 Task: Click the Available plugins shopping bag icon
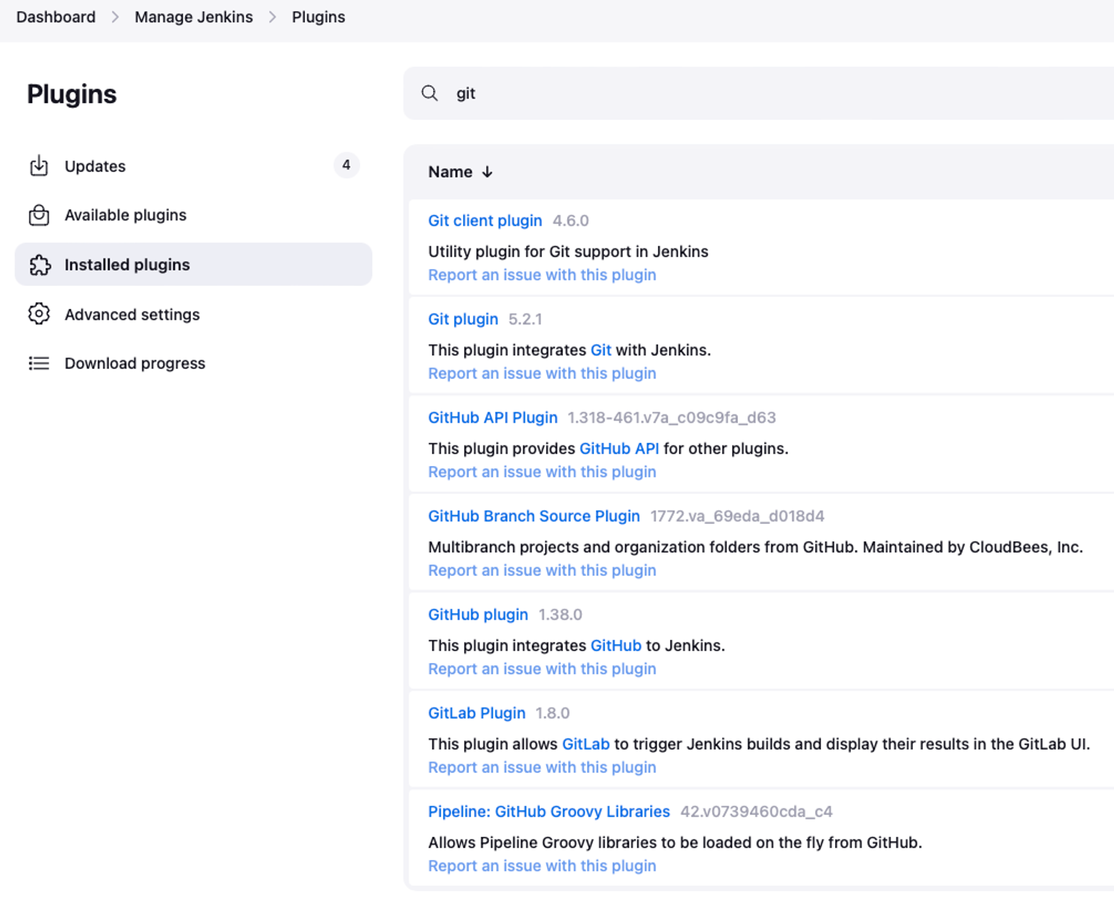pos(39,215)
